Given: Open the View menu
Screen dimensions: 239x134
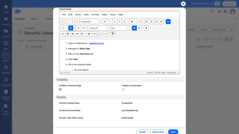Looking at the screenshot, I should click(x=86, y=15).
